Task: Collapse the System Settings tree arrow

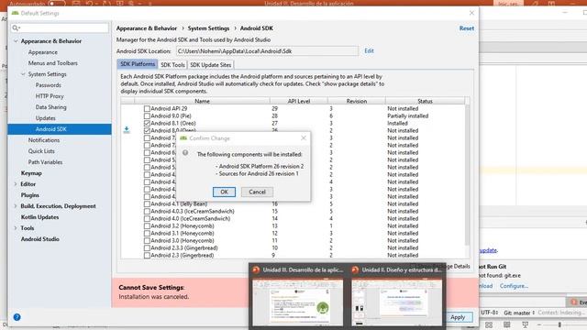Action: [23, 74]
